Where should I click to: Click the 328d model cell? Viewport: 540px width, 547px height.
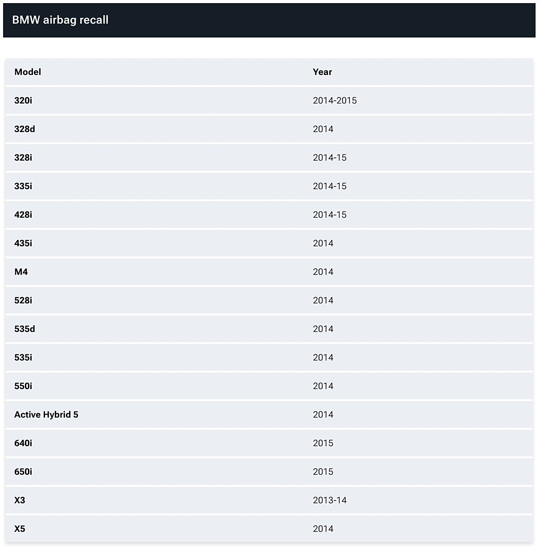(25, 129)
